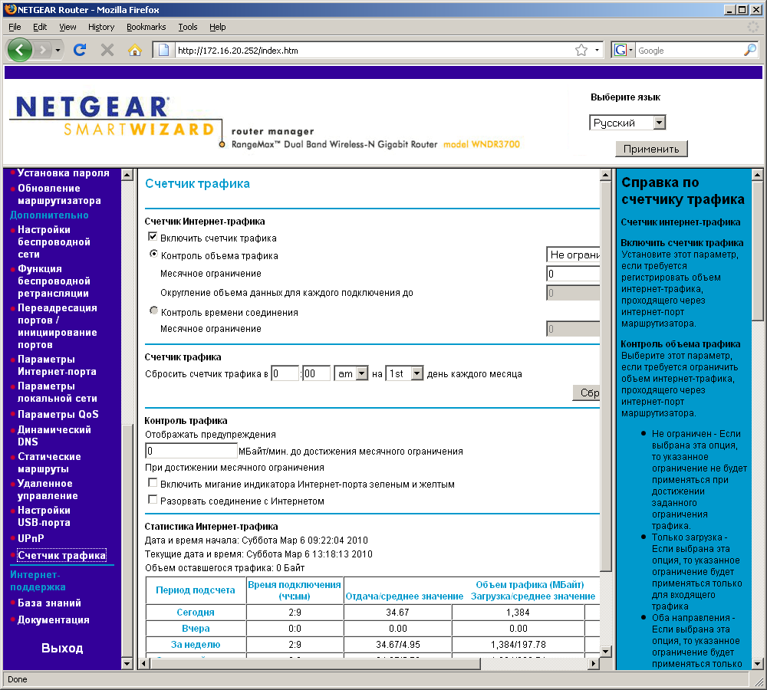Open the am/pm dropdown

[351, 373]
